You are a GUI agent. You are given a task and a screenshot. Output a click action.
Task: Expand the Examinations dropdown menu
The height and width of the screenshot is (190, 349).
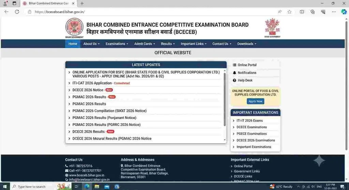coord(117,44)
